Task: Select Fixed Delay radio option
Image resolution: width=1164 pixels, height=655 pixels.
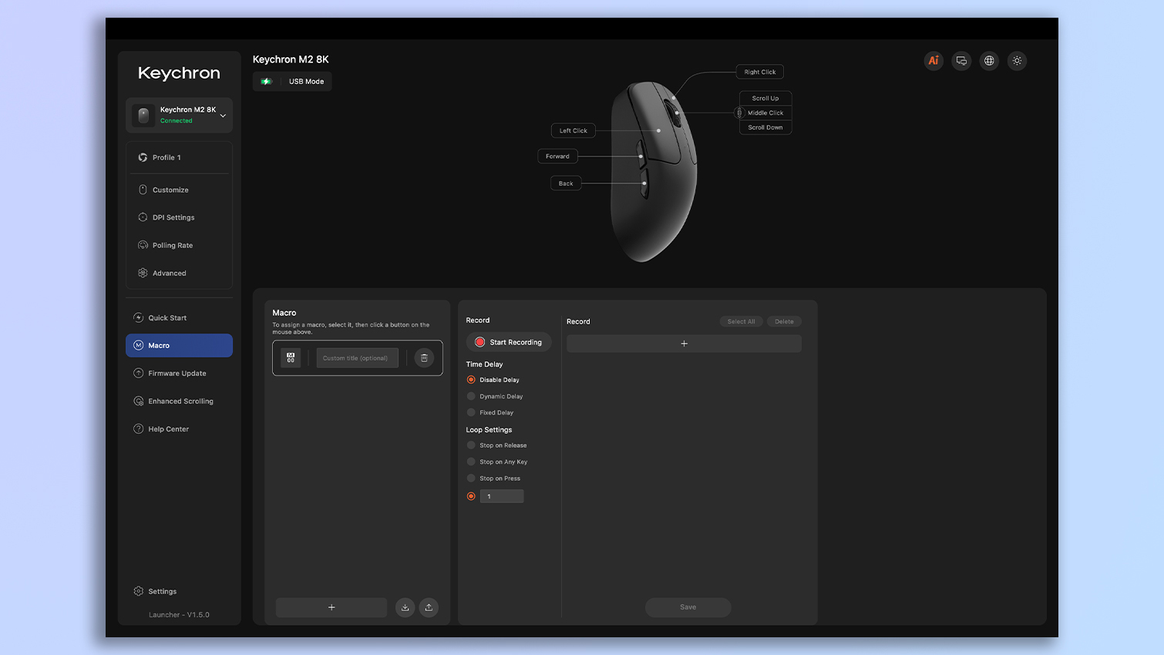Action: 471,412
